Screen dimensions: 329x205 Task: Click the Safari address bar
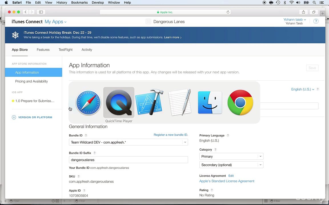pos(165,12)
